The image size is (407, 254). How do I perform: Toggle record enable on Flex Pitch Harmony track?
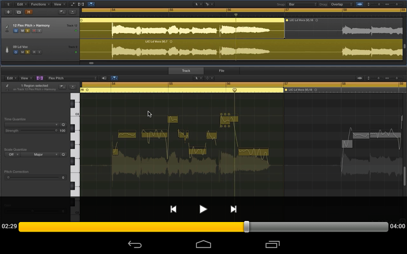point(34,31)
